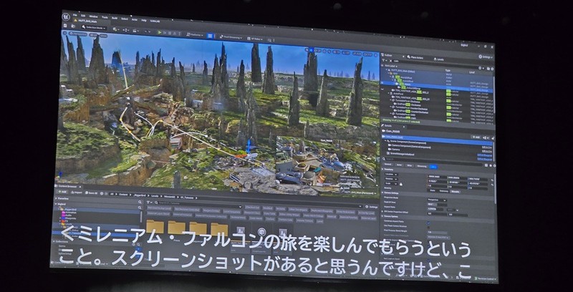Image resolution: width=573 pixels, height=292 pixels.
Task: Set Mobility to Static
Action: pos(433,190)
